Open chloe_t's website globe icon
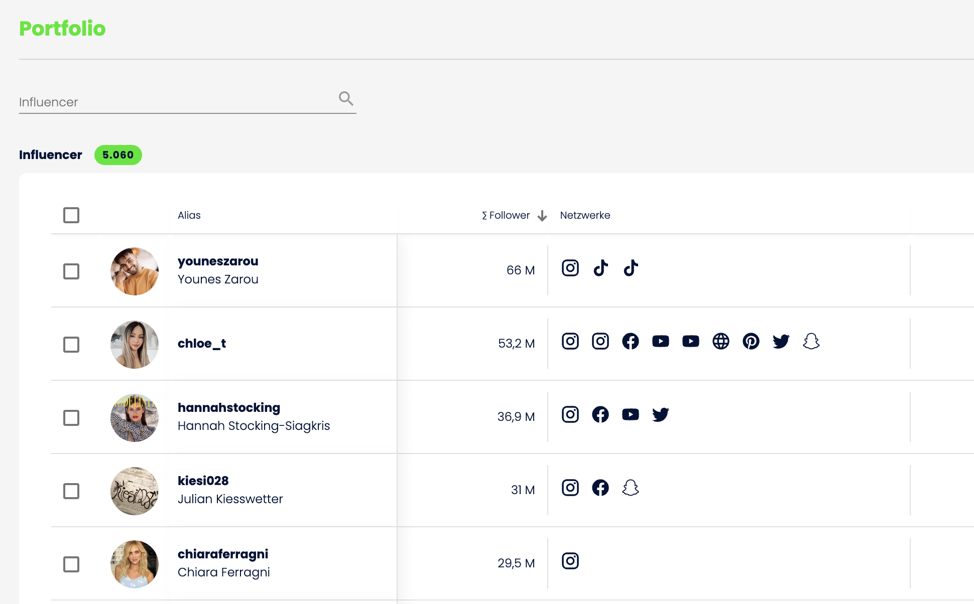This screenshot has width=974, height=604. point(720,342)
